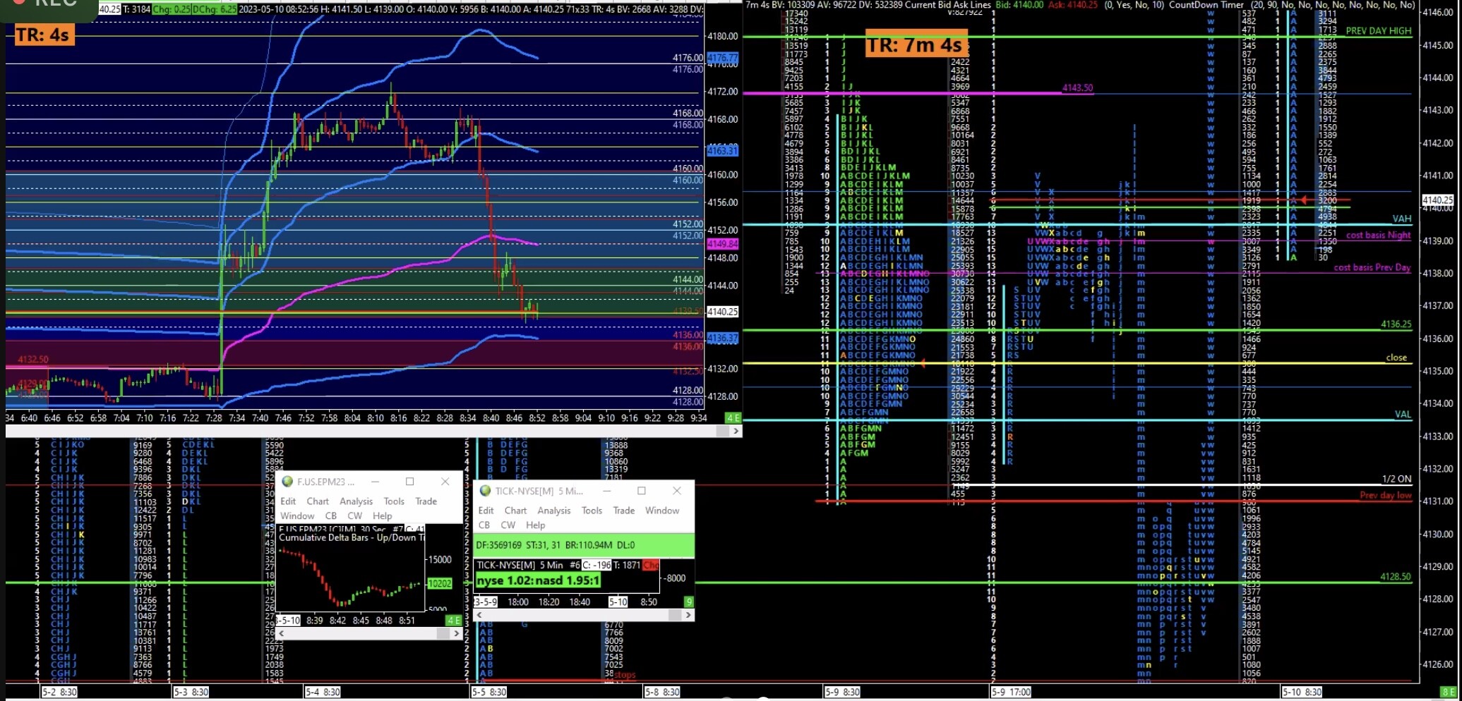Click the 4163.31 blue price label
This screenshot has width=1462, height=701.
722,150
